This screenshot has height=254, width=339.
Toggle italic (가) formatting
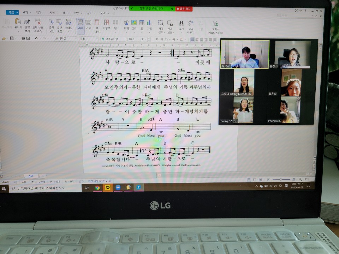(162, 39)
